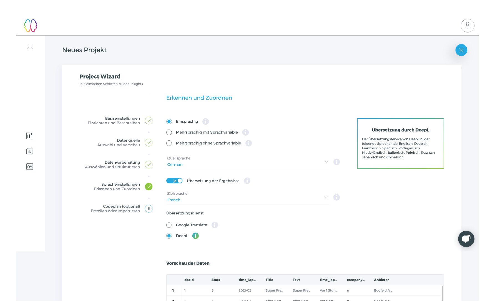495x301 pixels.
Task: Go to the Datenquelle wizard step
Action: 119,143
